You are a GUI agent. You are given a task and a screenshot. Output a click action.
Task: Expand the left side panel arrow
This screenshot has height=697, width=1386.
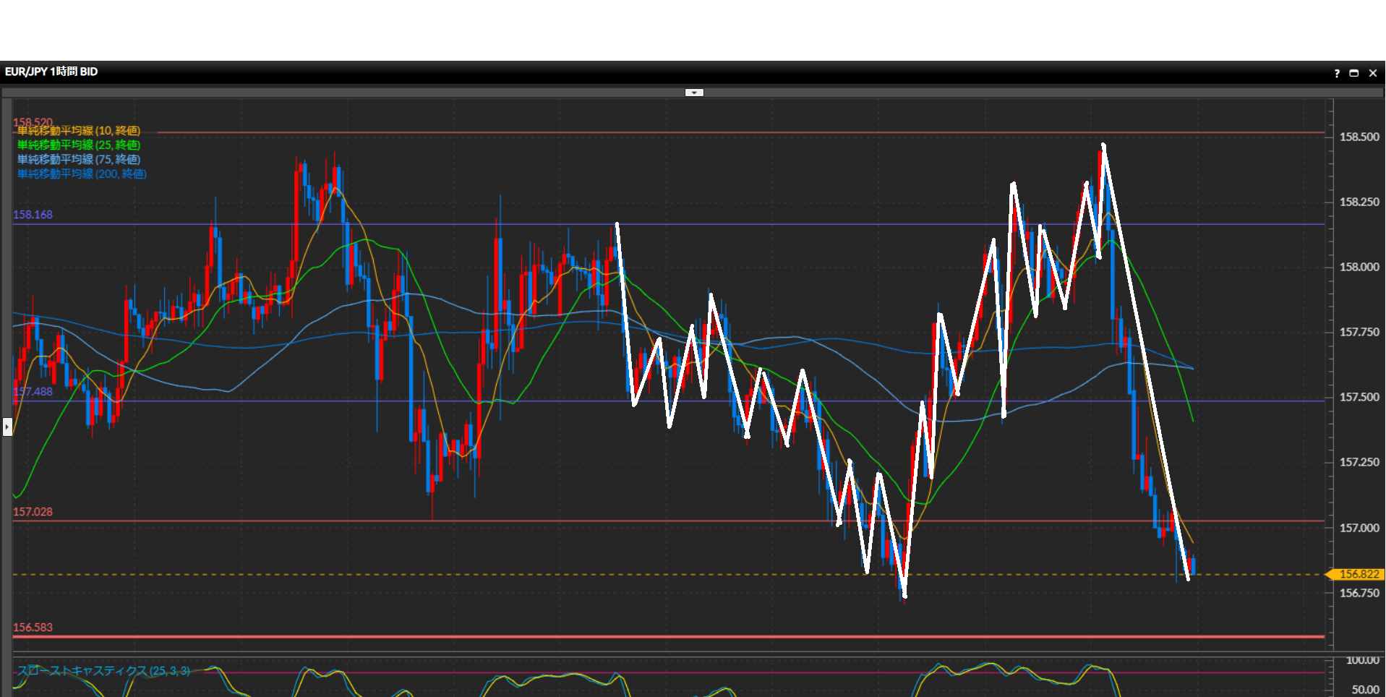coord(7,427)
